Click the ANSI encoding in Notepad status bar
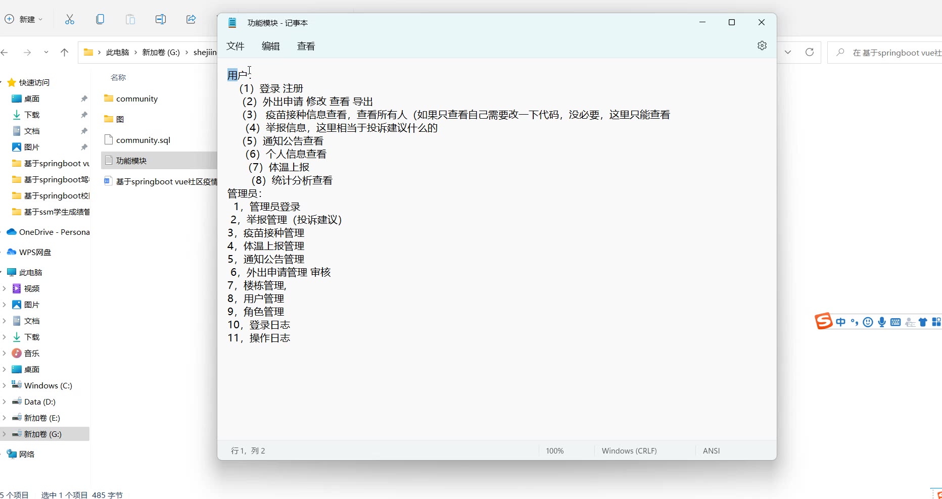The image size is (942, 499). tap(712, 451)
